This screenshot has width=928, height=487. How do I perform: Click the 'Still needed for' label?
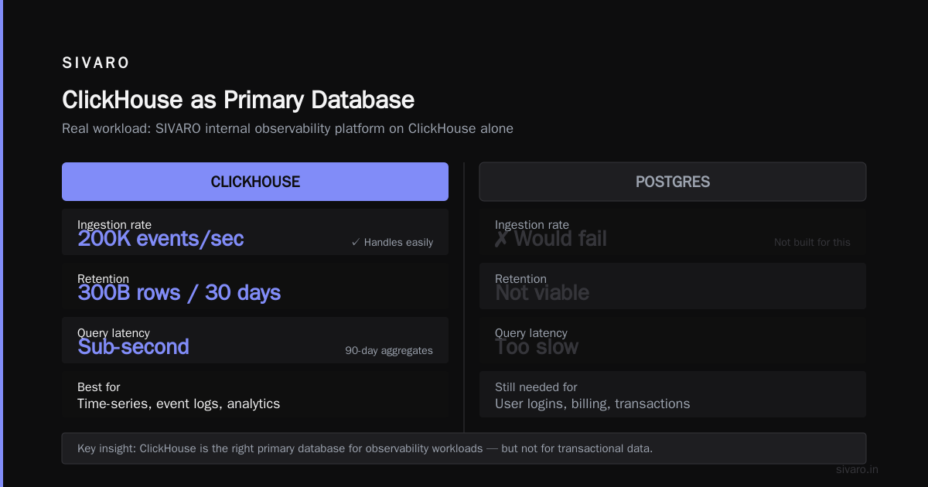536,387
